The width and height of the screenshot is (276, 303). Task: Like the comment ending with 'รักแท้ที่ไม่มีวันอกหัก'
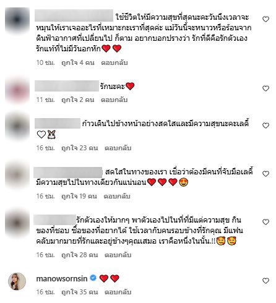[265, 19]
